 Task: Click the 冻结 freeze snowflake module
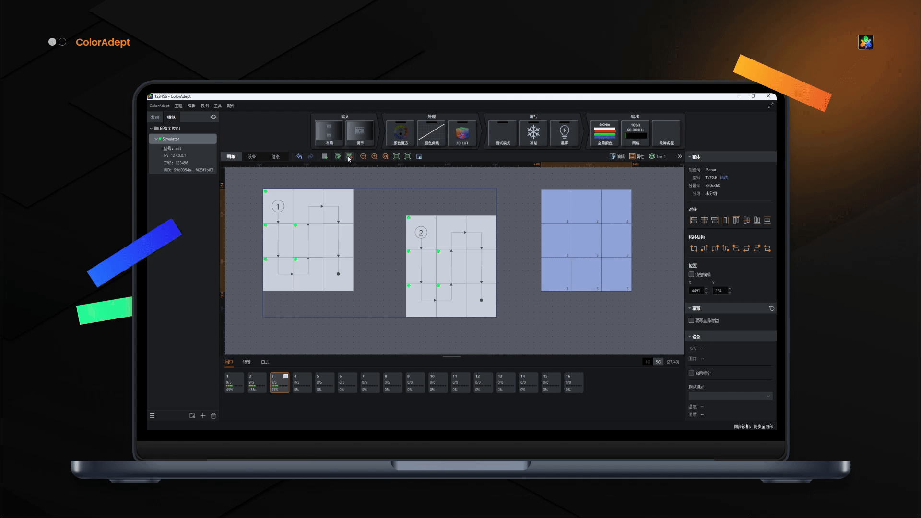pyautogui.click(x=533, y=133)
